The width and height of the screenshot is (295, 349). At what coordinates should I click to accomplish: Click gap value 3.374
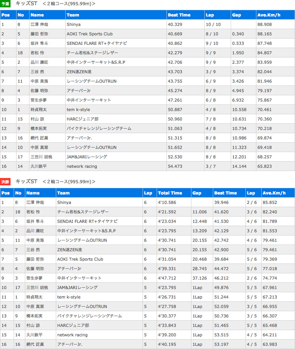tap(238, 72)
